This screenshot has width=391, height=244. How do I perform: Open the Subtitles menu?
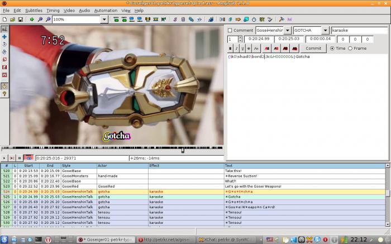coord(34,11)
